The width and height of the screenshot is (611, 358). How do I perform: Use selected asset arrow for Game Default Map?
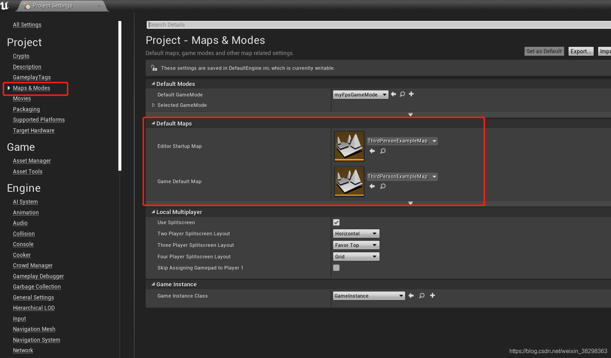point(372,186)
